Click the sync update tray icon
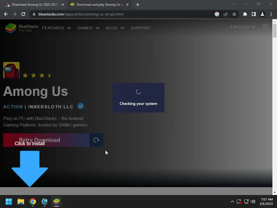Image resolution: width=277 pixels, height=208 pixels. coord(239,201)
